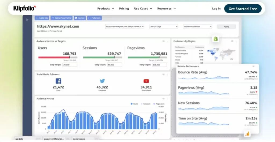Click the Facebook icon
Image resolution: width=275 pixels, height=142 pixels.
(x=58, y=81)
